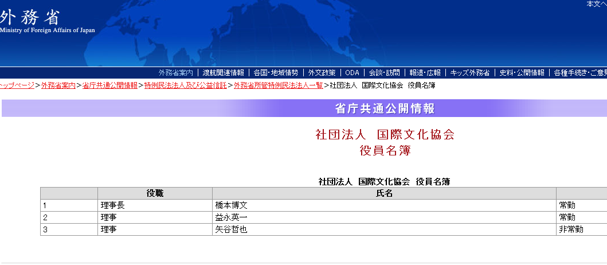Click the name 橋本博文
The image size is (607, 265).
click(x=231, y=205)
